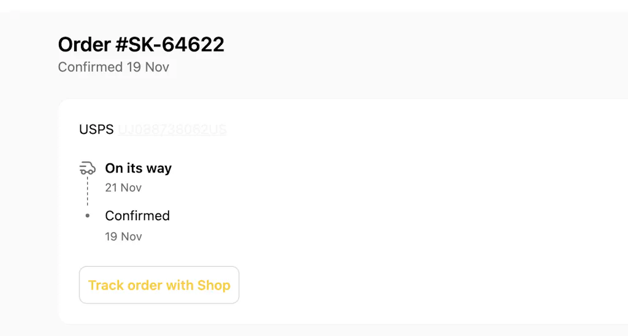The image size is (628, 336).
Task: Open the faint USPS tracking number link
Action: click(x=172, y=130)
